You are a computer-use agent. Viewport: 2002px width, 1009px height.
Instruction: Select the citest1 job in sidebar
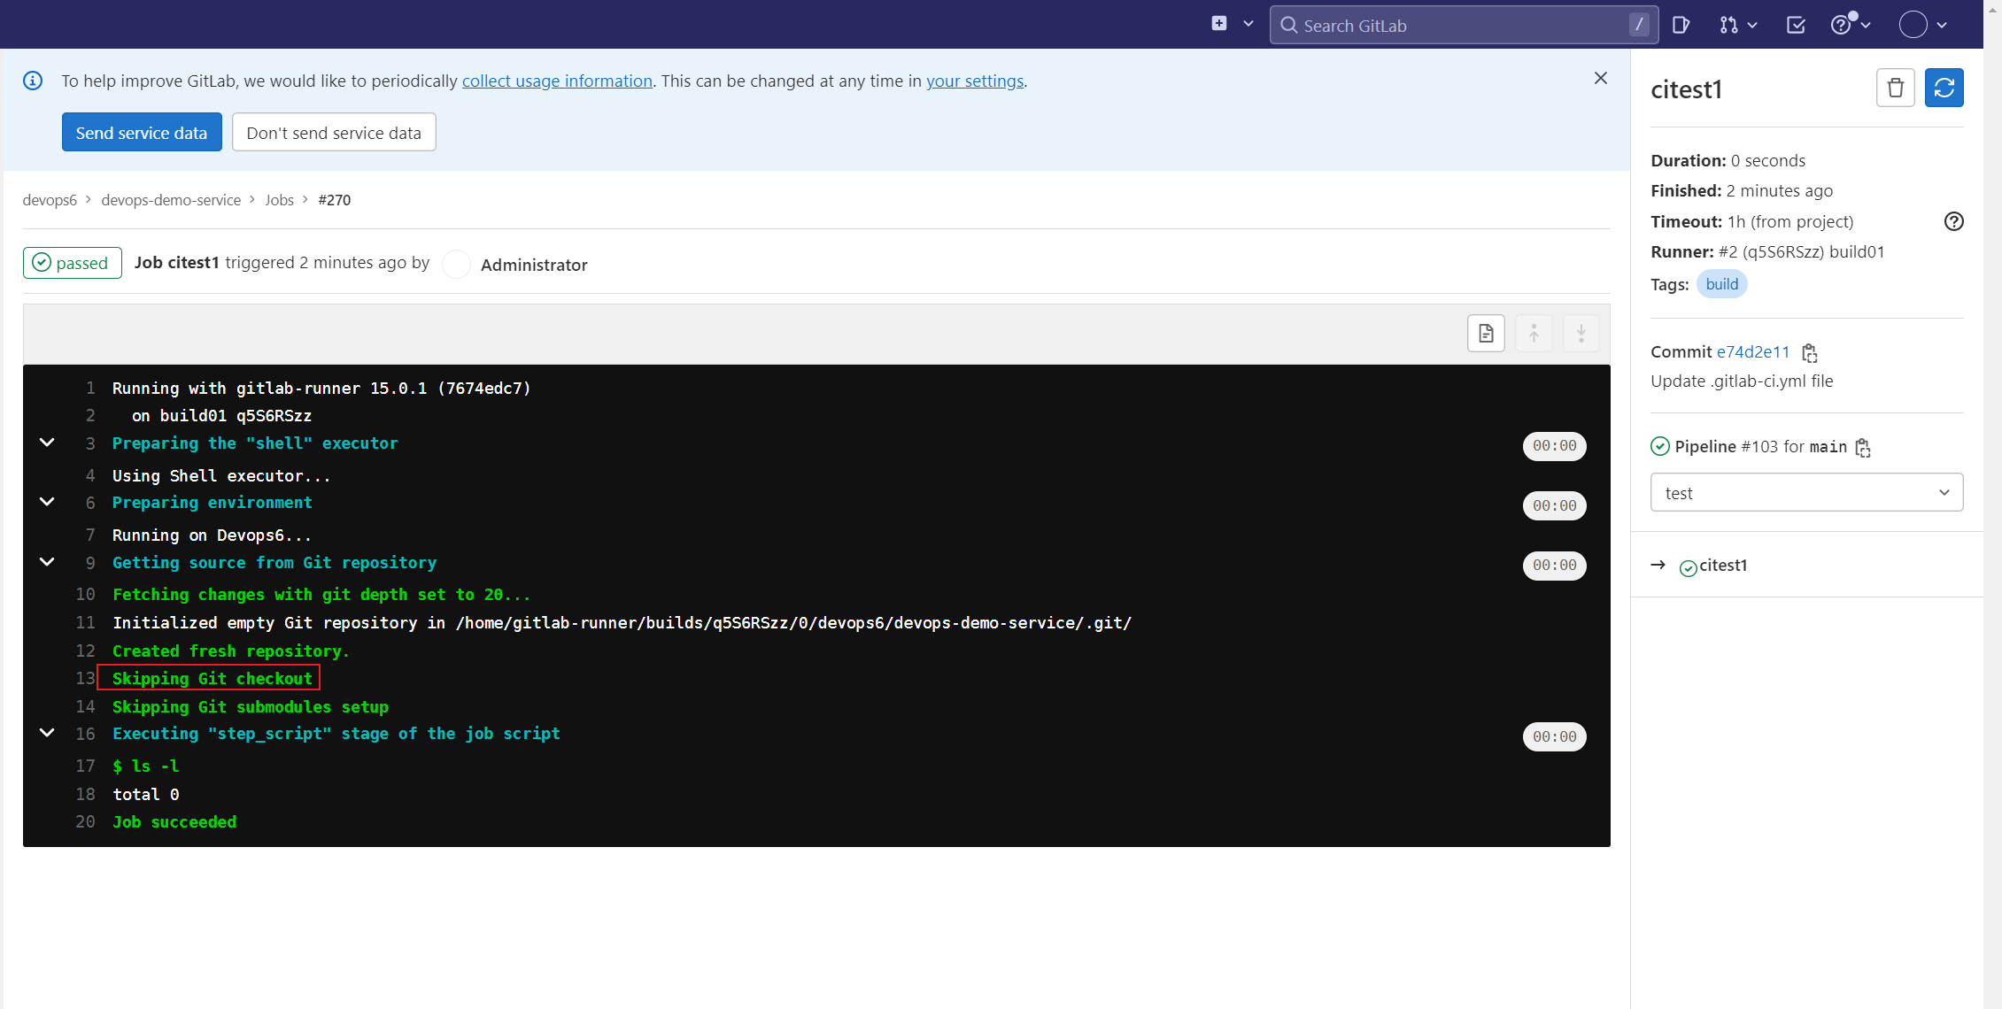(1722, 565)
